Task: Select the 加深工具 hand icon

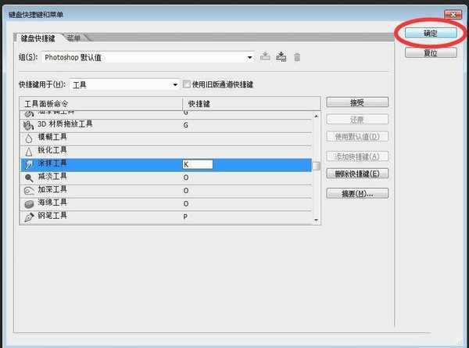Action: click(x=29, y=191)
